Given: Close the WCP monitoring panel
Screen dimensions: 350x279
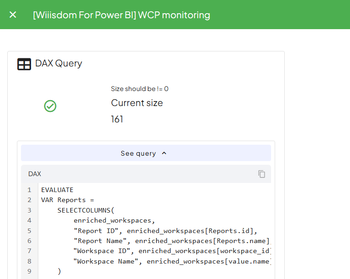Looking at the screenshot, I should click(13, 15).
